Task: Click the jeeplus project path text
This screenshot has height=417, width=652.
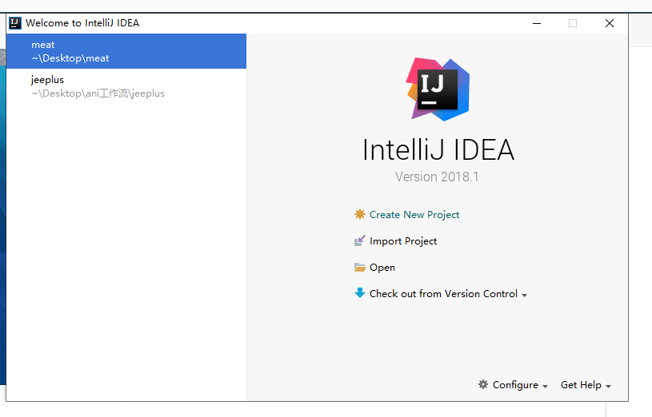Action: pyautogui.click(x=98, y=93)
